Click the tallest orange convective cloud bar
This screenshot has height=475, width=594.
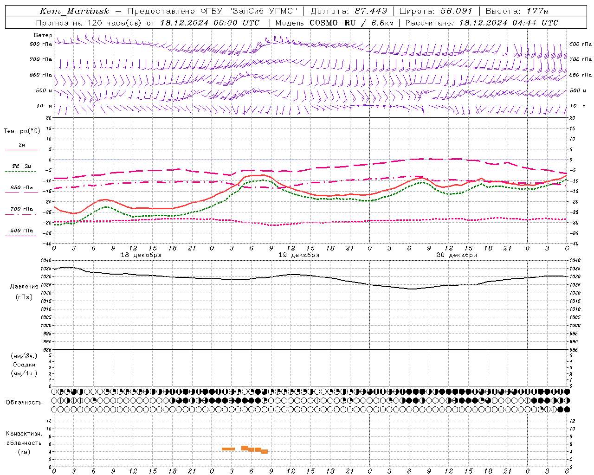[245, 448]
